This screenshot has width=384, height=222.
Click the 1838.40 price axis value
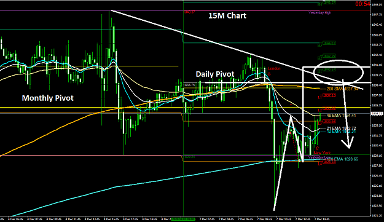[377, 85]
